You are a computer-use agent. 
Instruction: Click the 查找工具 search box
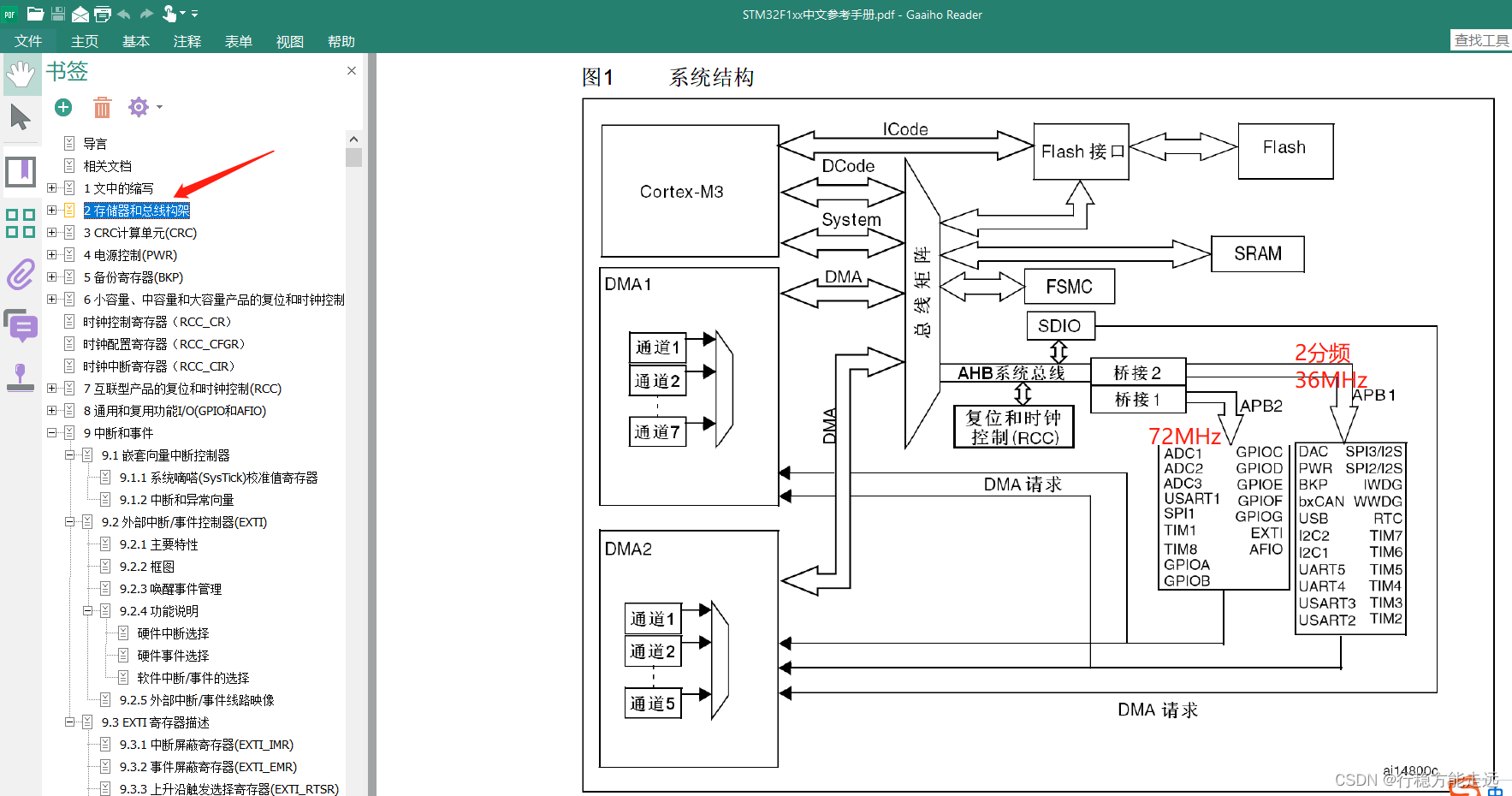pyautogui.click(x=1481, y=40)
